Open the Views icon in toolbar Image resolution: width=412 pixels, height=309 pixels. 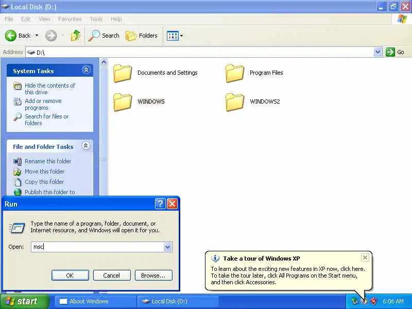[173, 36]
